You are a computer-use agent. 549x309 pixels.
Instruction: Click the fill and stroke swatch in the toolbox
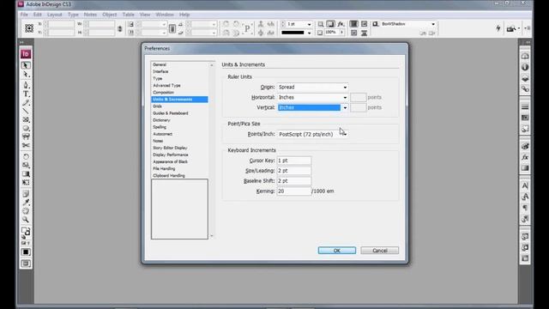26,232
